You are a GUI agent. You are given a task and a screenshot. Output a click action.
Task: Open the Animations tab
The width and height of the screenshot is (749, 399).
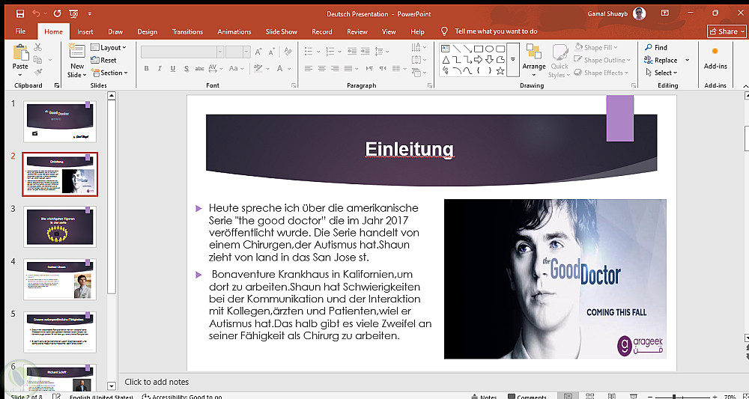pyautogui.click(x=234, y=31)
